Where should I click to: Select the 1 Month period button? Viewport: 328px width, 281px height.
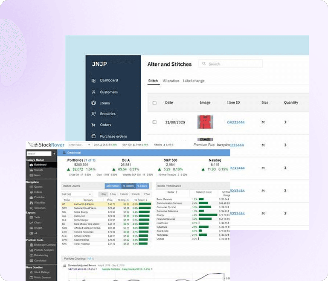point(124,194)
